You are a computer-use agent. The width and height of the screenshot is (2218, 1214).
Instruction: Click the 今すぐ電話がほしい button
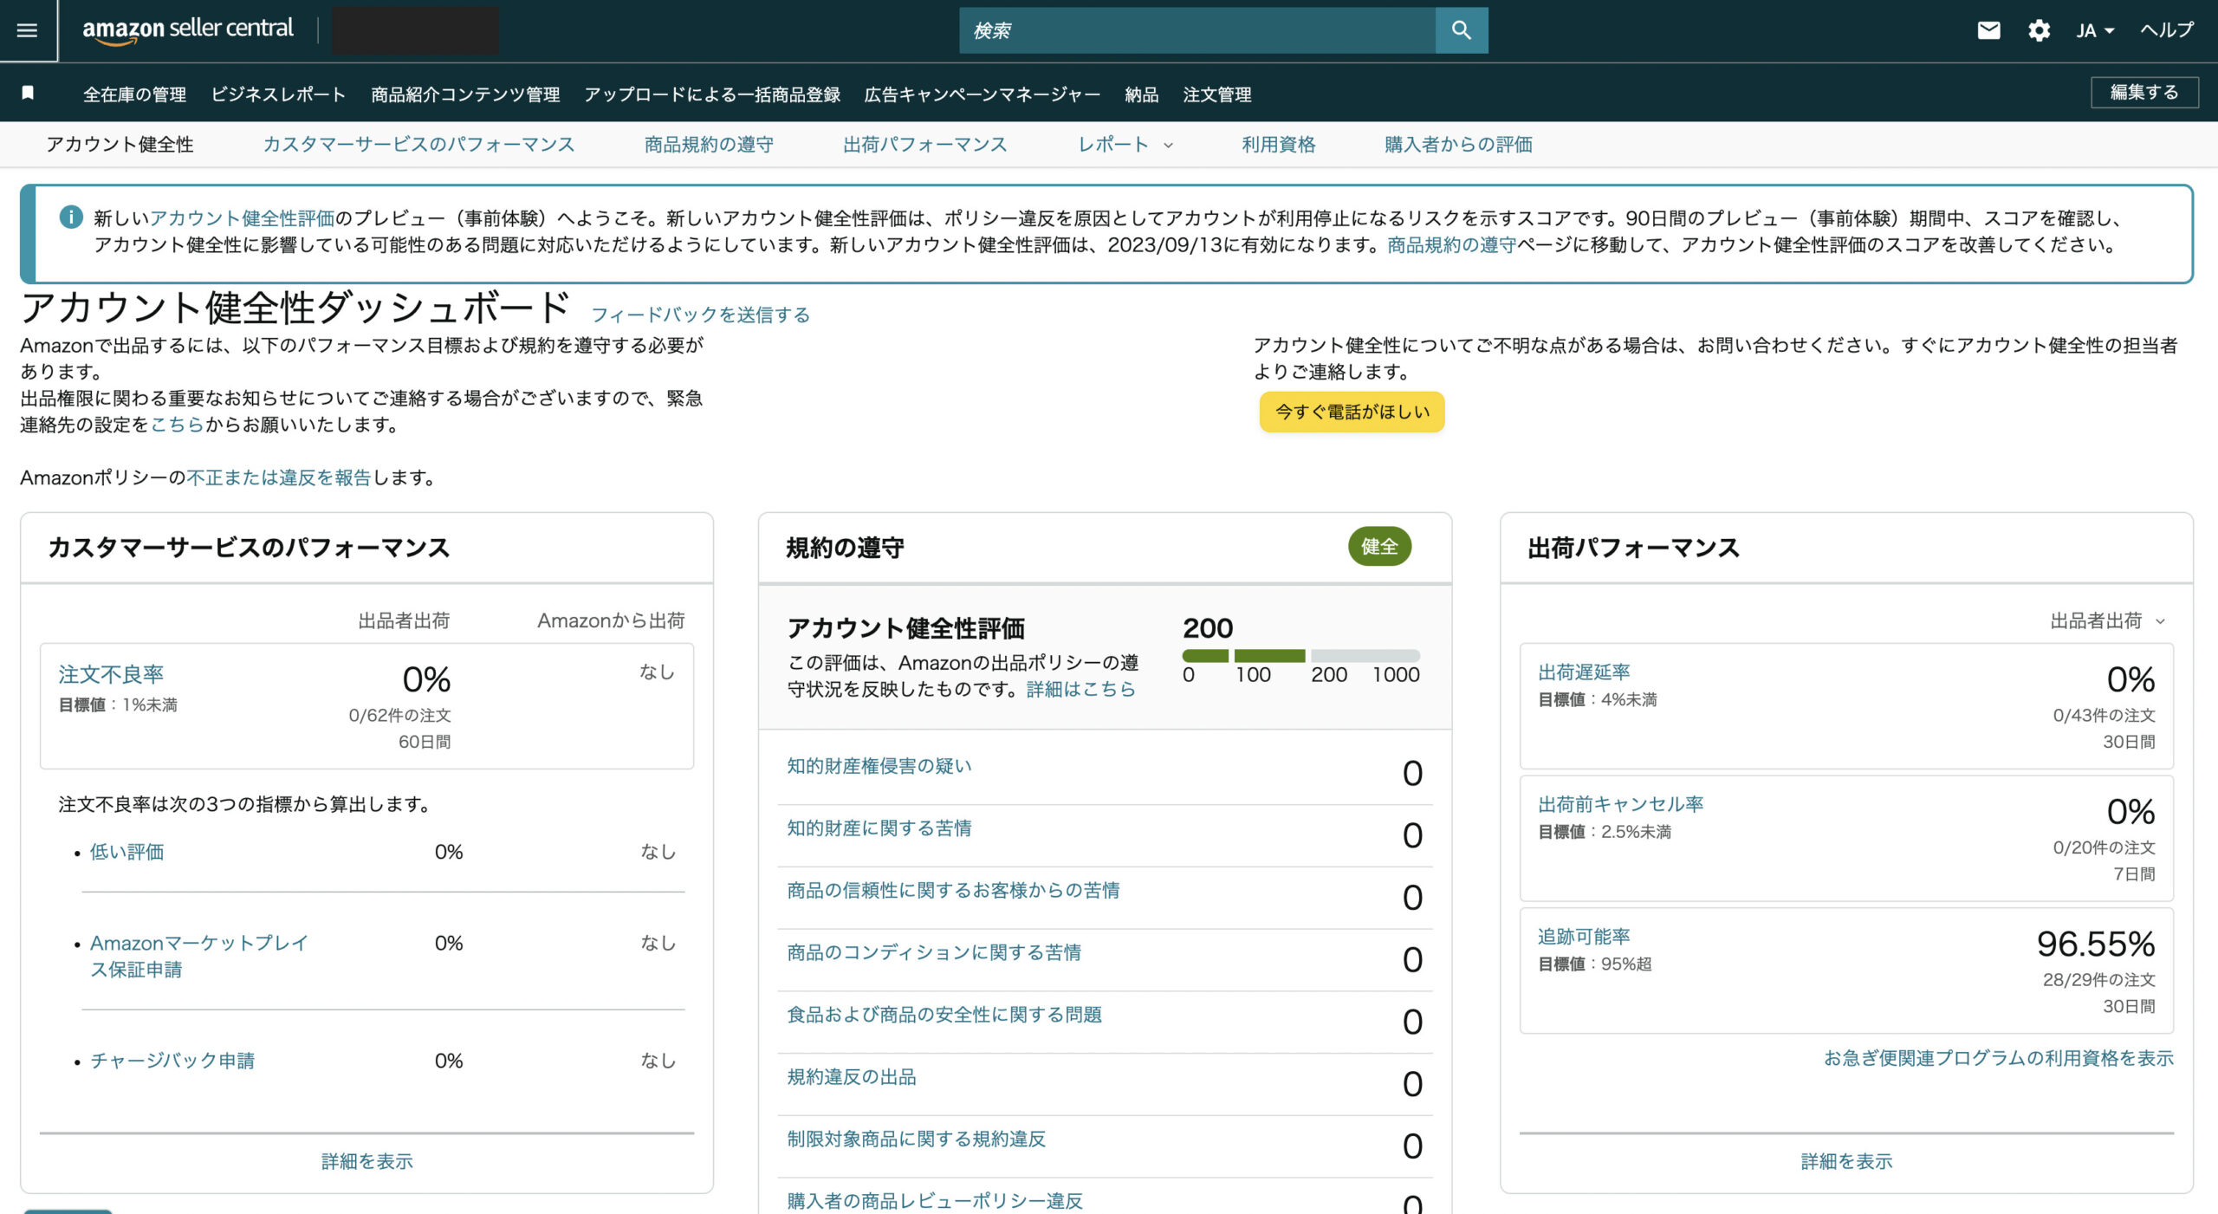[1352, 412]
